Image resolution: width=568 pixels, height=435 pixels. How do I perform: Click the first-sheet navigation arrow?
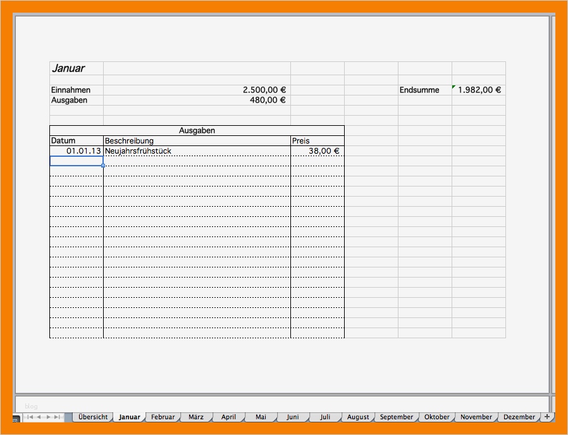tap(30, 417)
